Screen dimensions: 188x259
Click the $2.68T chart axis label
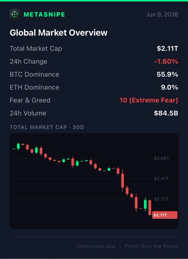point(161,158)
